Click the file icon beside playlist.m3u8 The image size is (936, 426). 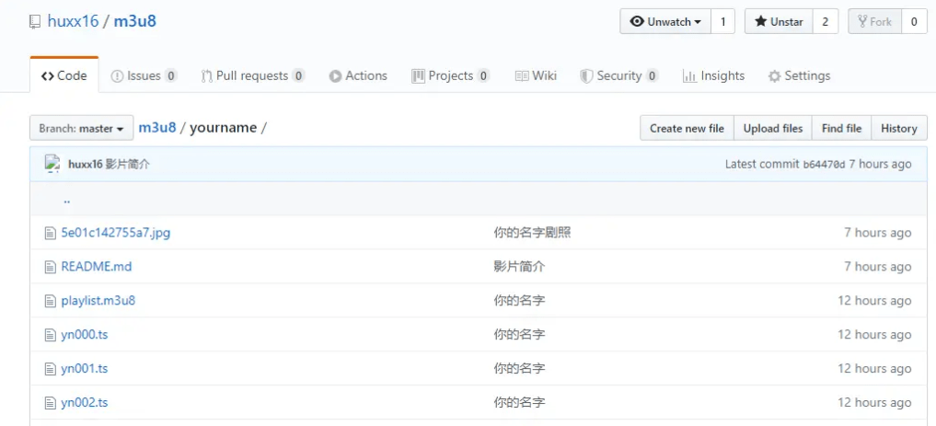tap(50, 301)
